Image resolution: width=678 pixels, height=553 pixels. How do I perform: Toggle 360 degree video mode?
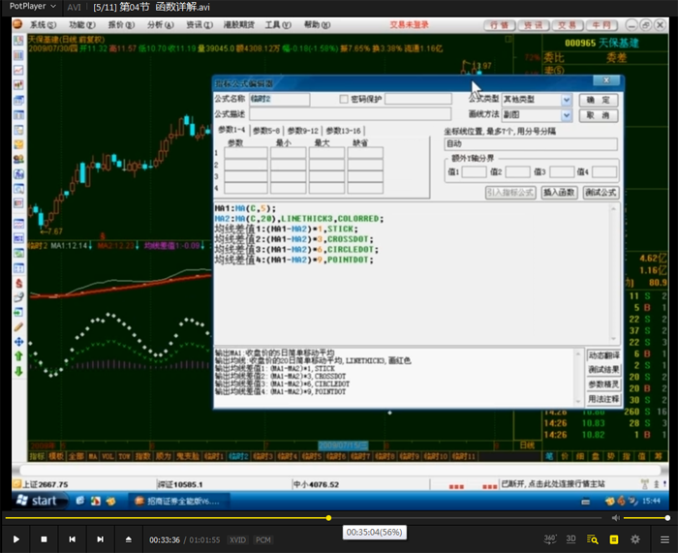click(549, 538)
